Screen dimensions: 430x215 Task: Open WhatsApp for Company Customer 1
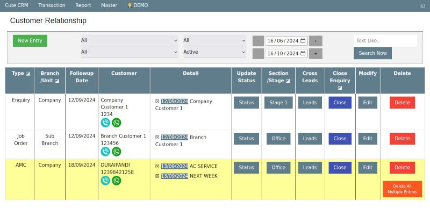pyautogui.click(x=116, y=123)
